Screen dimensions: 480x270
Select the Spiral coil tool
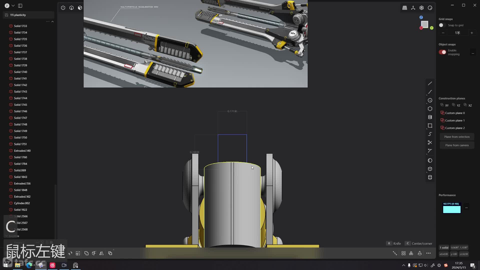[430, 117]
